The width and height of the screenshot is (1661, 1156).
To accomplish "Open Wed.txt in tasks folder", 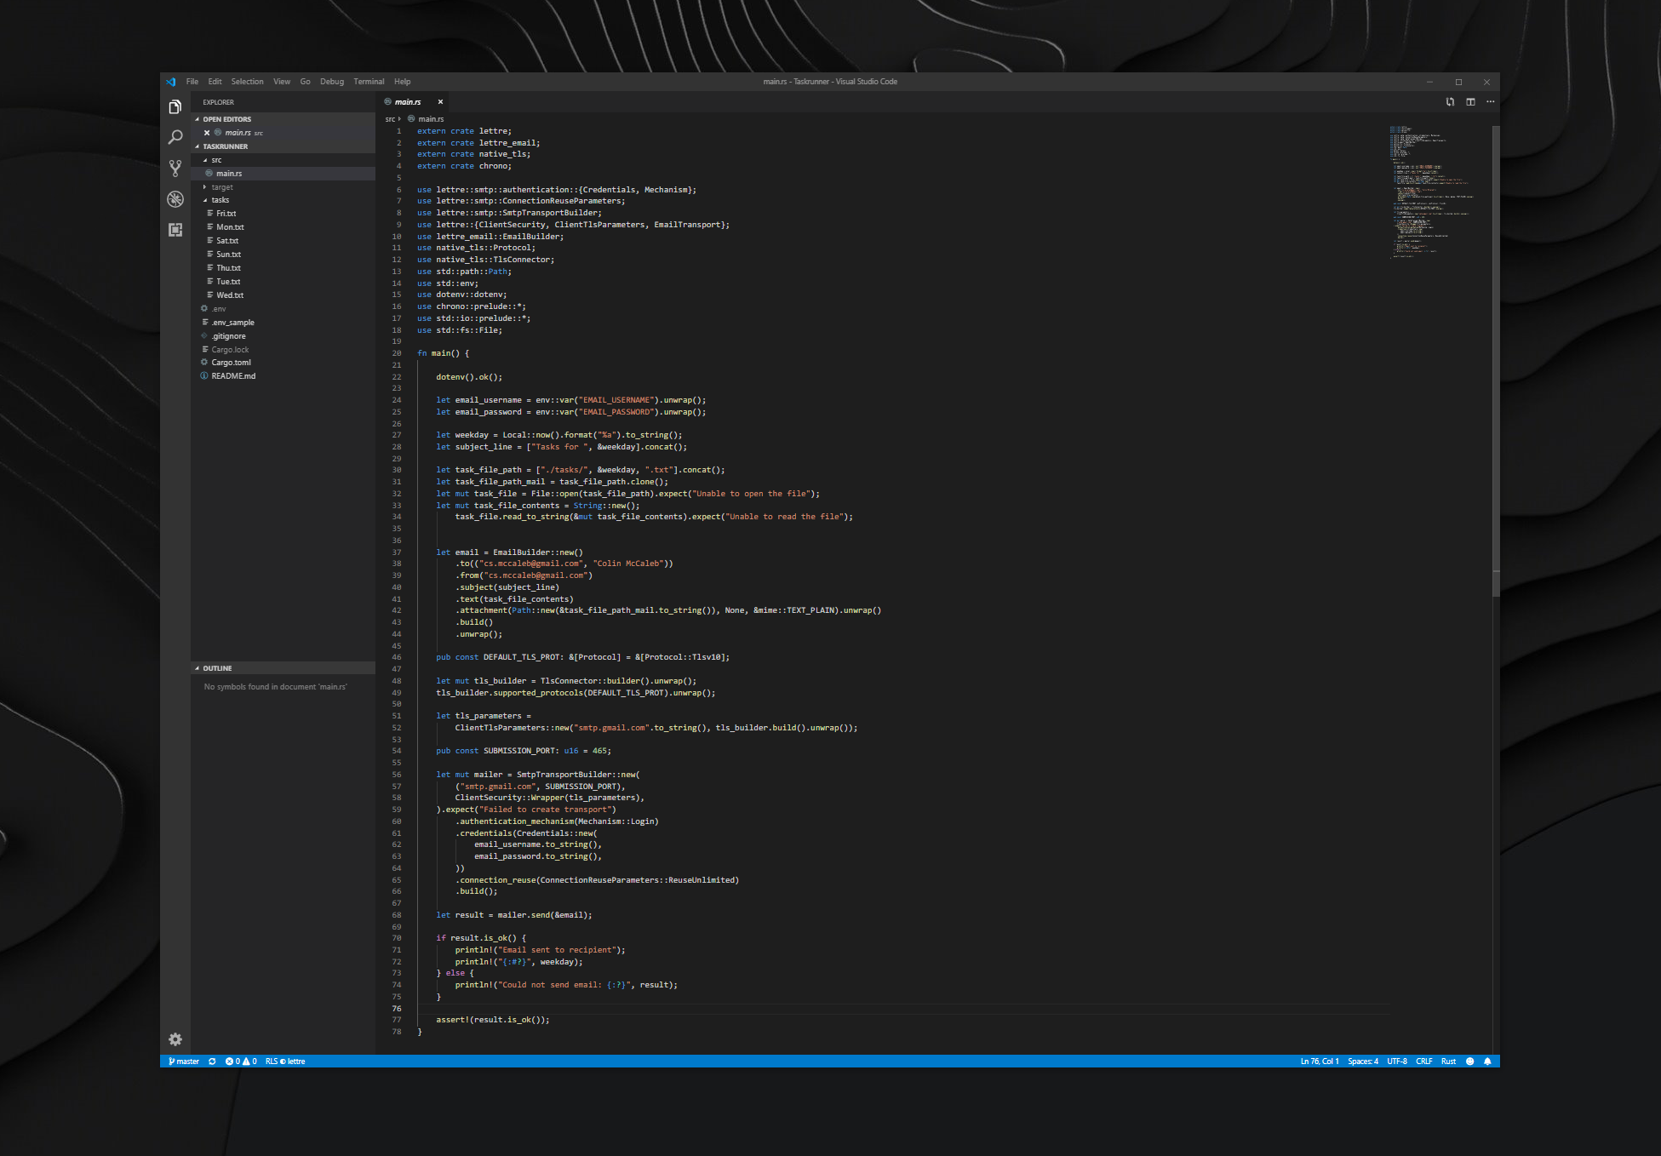I will coord(283,295).
